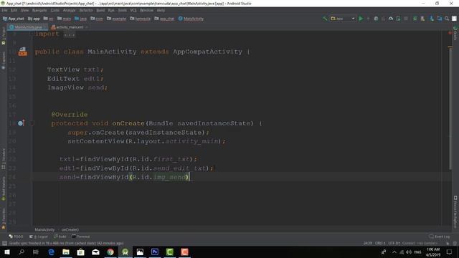Close the activity_main.xml tab
This screenshot has height=258, width=459.
(87, 27)
